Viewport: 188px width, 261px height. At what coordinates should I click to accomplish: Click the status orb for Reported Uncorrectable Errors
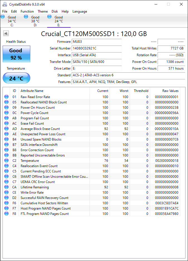coord(6,155)
